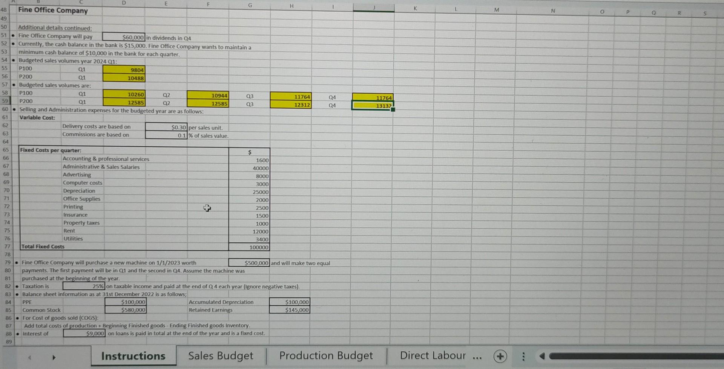Screen dimensions: 724x369
Task: Select the Common Stock $580,000 cell
Action: coord(125,310)
